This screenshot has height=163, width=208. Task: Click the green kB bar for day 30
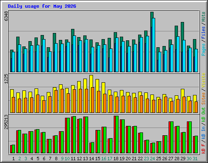coord(190,137)
